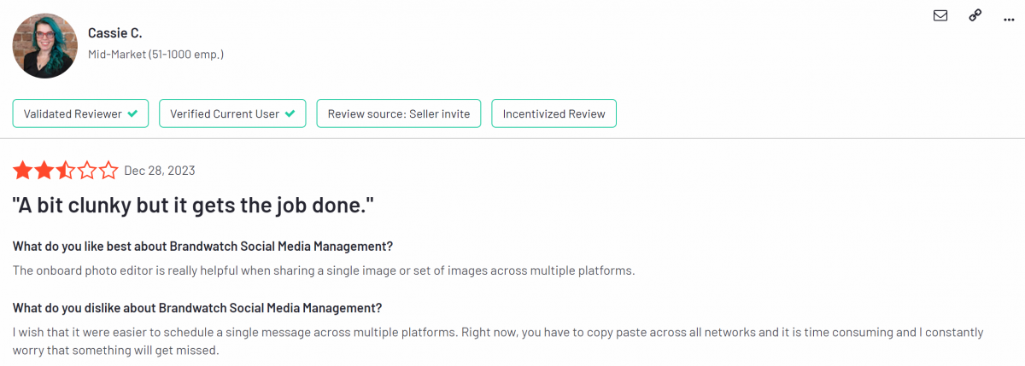Click the first filled rating star
This screenshot has height=366, width=1025.
tap(23, 171)
